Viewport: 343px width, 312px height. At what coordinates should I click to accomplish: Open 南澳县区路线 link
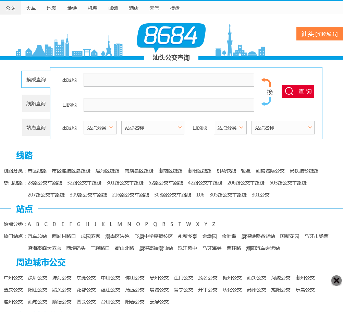pos(139,171)
